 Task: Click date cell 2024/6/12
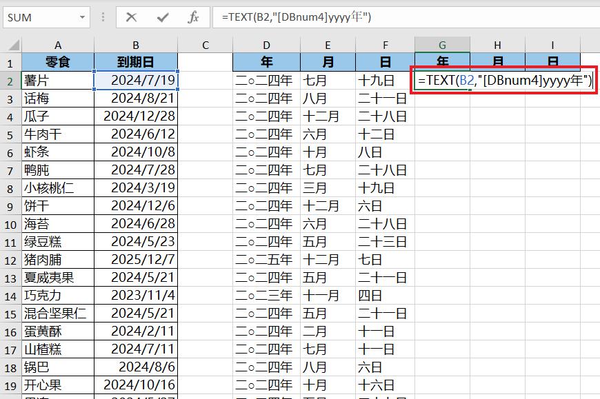(x=136, y=134)
